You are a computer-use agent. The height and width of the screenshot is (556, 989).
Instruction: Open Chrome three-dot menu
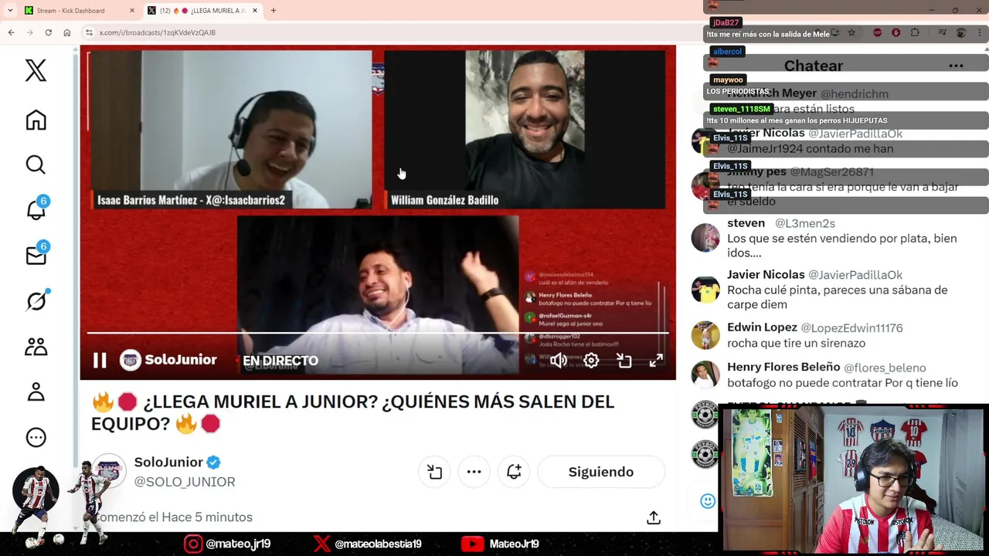click(x=980, y=32)
